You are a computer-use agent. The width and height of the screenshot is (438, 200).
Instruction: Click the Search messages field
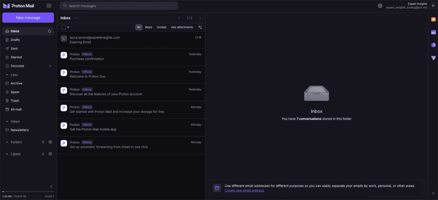click(x=119, y=6)
